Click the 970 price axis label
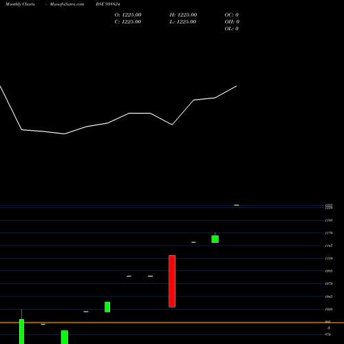The width and height of the screenshot is (344, 344). tap(327, 334)
